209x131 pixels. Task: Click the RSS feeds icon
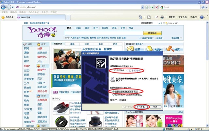pyautogui.click(x=149, y=17)
